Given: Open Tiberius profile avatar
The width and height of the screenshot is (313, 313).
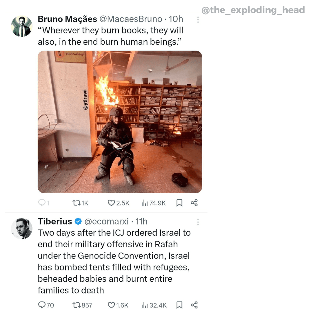Looking at the screenshot, I should pyautogui.click(x=22, y=229).
